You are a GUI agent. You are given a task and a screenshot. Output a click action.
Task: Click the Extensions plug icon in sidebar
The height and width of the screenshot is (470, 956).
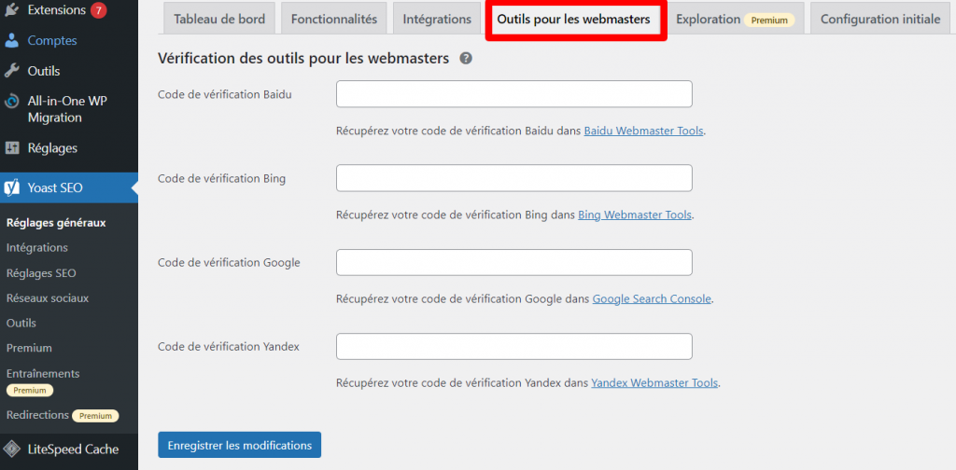pos(12,11)
